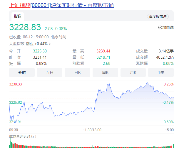Click the 百度股市通 badge button

click(158, 17)
